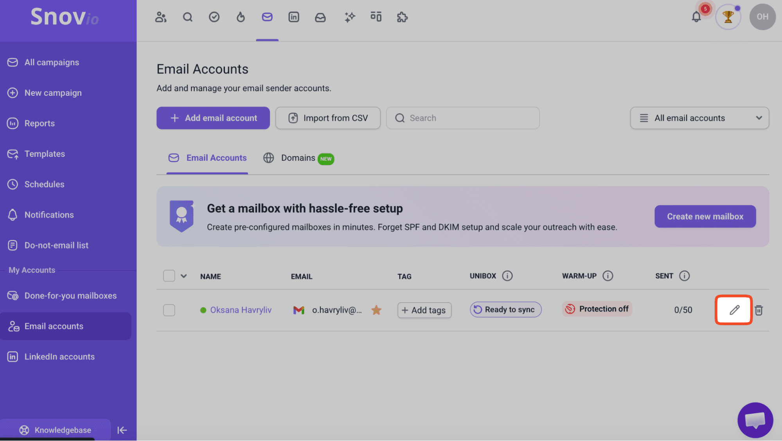782x441 pixels.
Task: Click the trophy achievements icon
Action: click(x=728, y=17)
